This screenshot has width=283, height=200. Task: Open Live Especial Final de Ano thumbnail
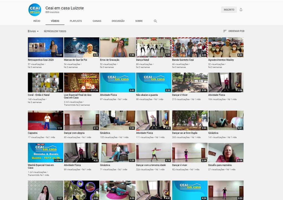pyautogui.click(x=82, y=82)
